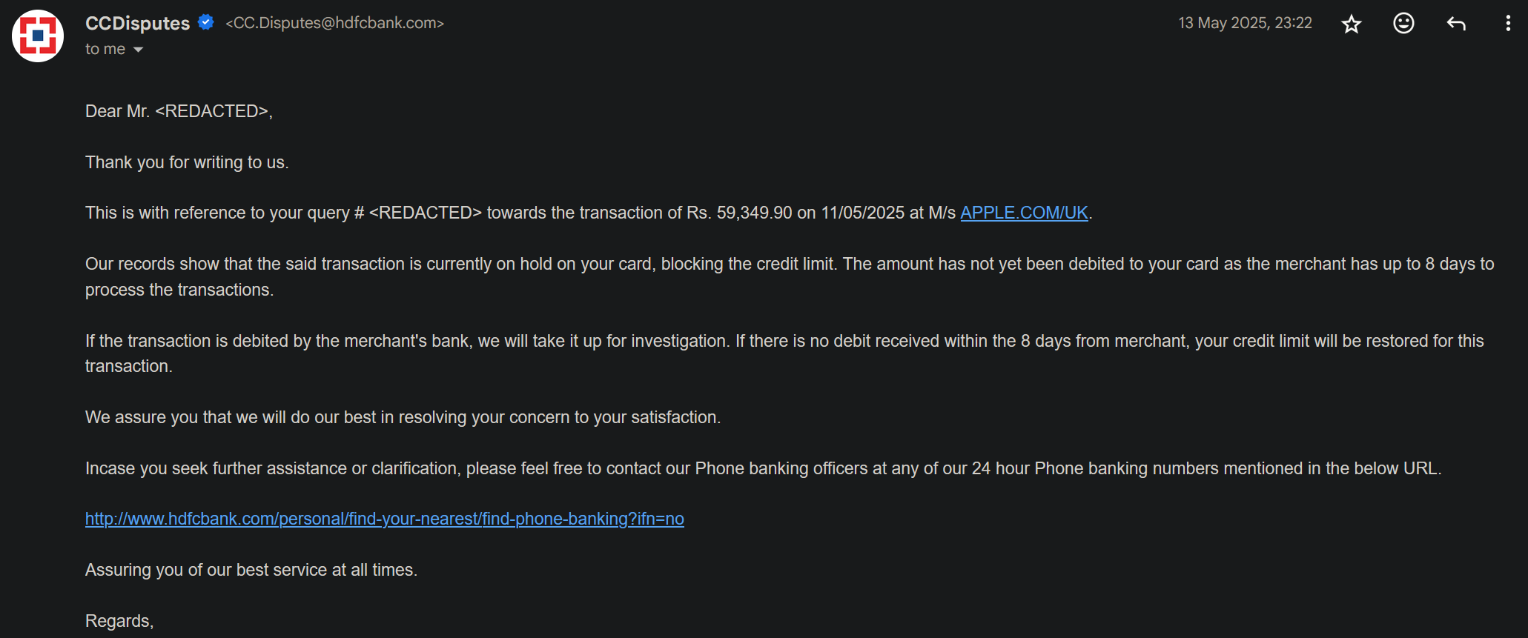Click the 'Thank you for writing to us' line
Viewport: 1528px width, 638px height.
(187, 162)
